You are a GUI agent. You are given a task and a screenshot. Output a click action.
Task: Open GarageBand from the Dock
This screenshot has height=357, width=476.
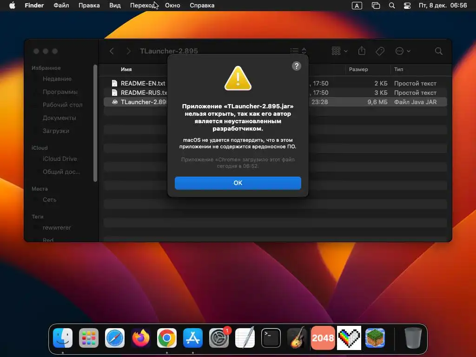[x=297, y=338]
